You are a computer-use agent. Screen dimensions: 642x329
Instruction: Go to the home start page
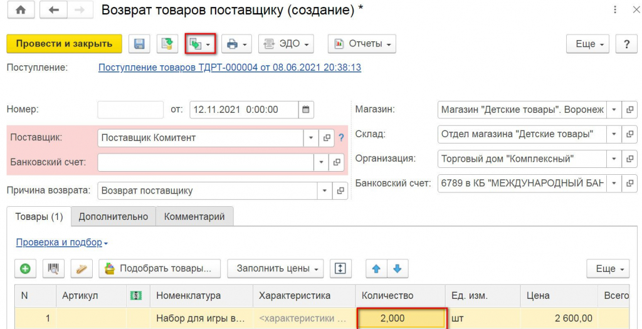click(x=21, y=11)
